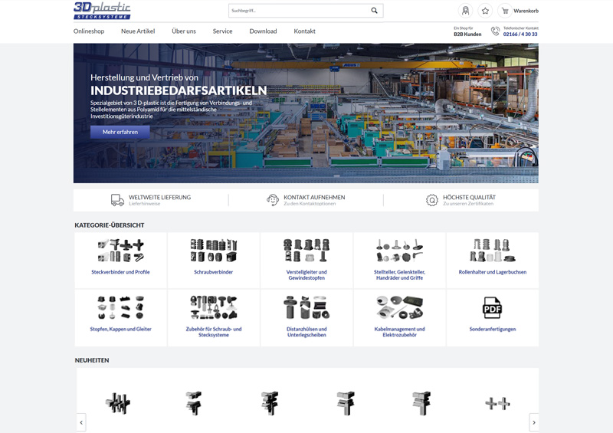Click the 3D-plastic Stecksysteme logo
This screenshot has width=613, height=433.
click(102, 10)
